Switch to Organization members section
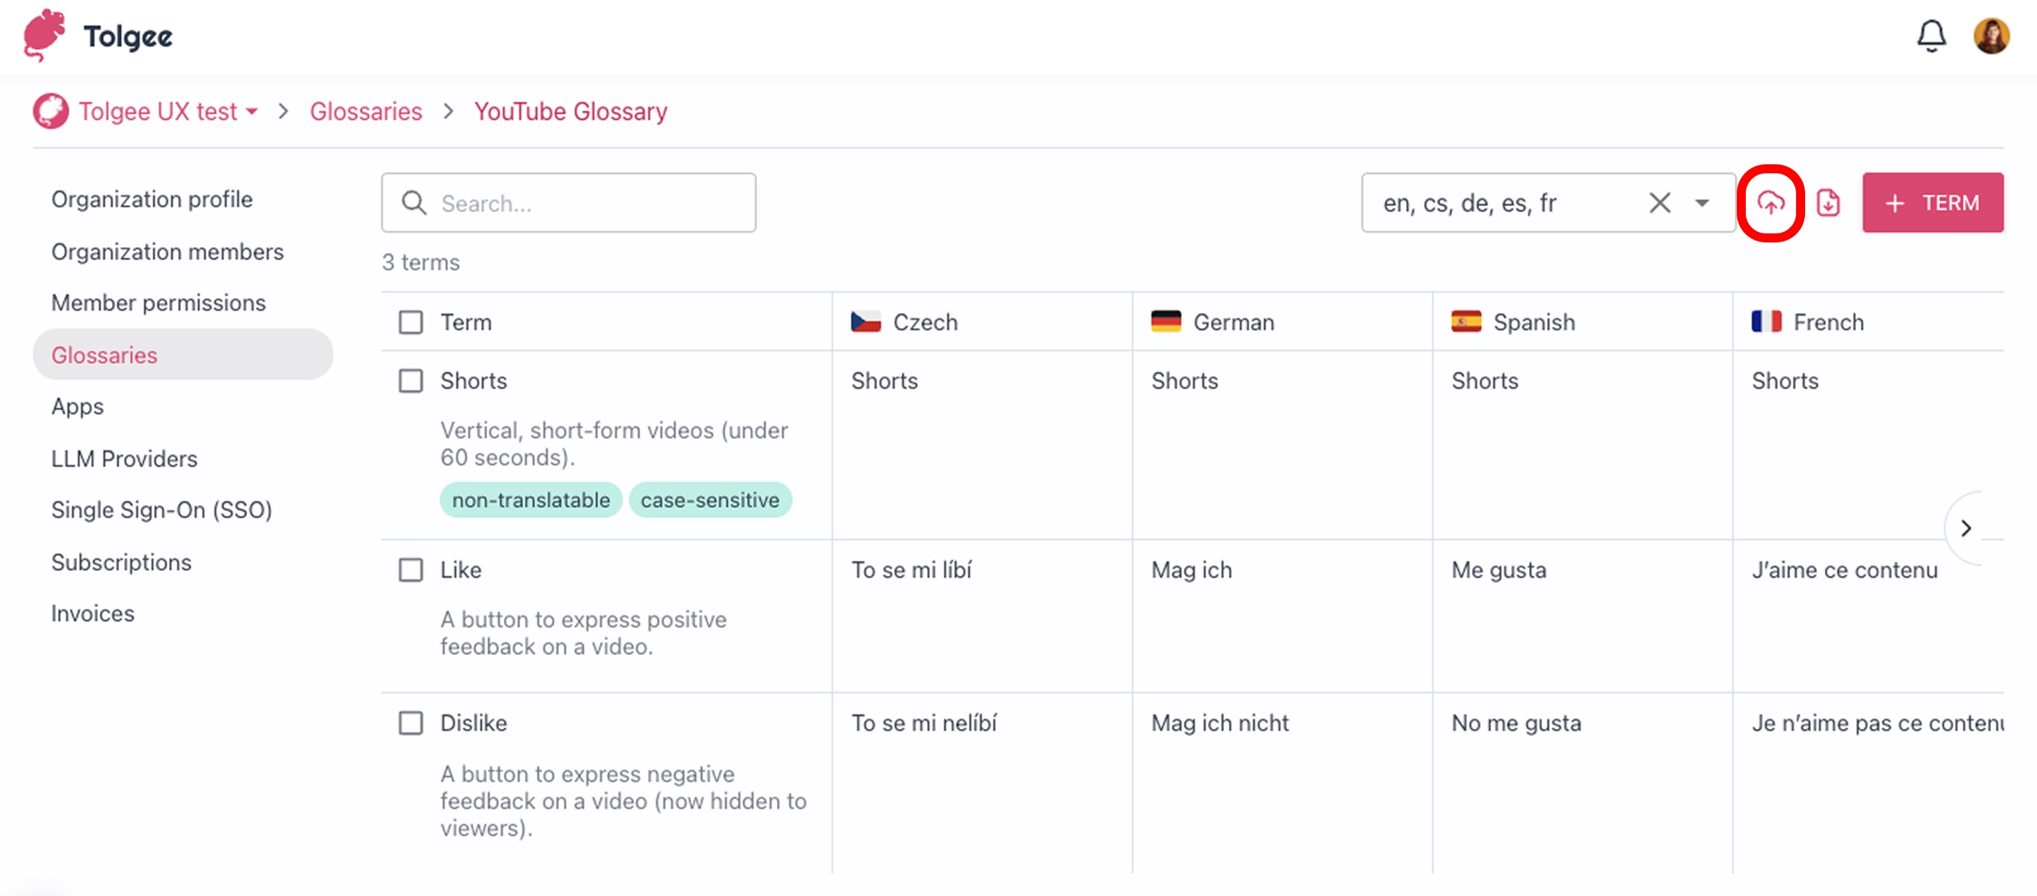2037x896 pixels. click(167, 251)
